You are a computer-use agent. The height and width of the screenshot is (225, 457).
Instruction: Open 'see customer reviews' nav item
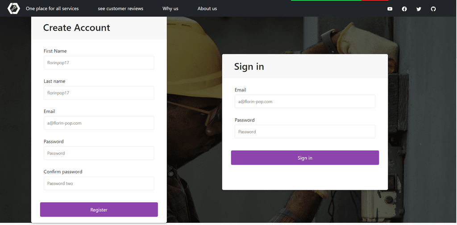tap(120, 8)
